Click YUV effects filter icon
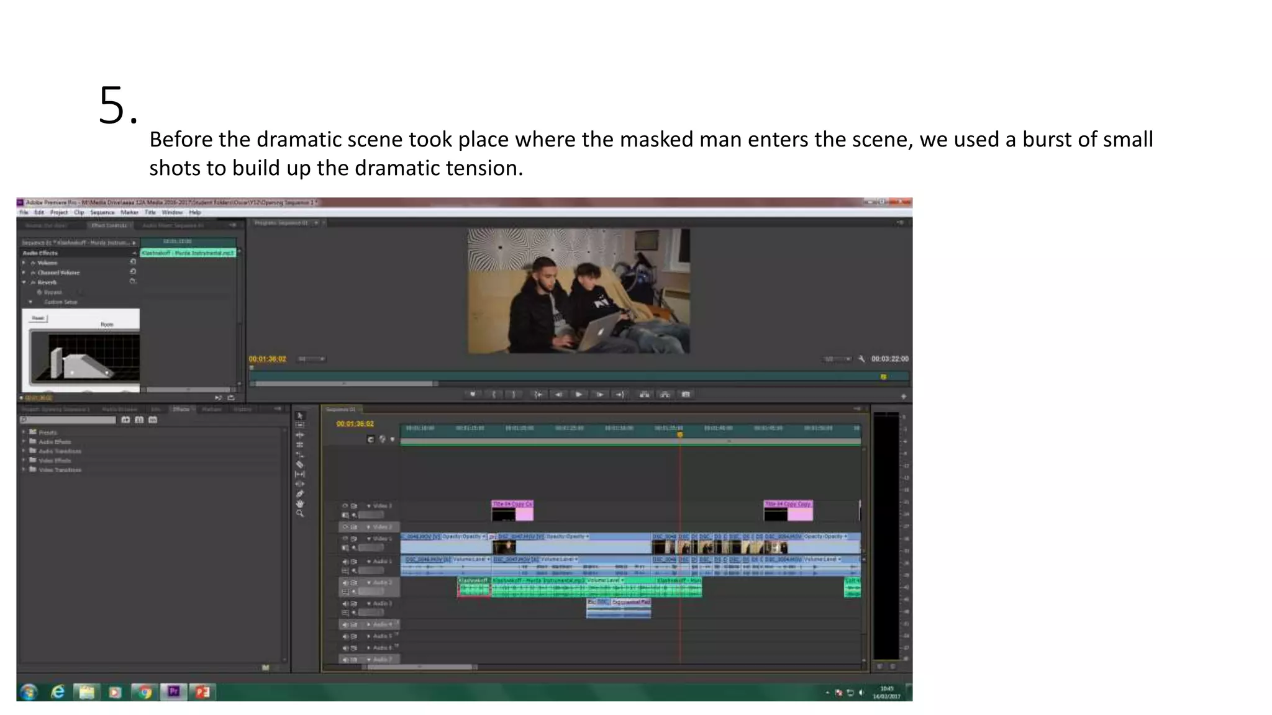The height and width of the screenshot is (715, 1272). point(153,420)
